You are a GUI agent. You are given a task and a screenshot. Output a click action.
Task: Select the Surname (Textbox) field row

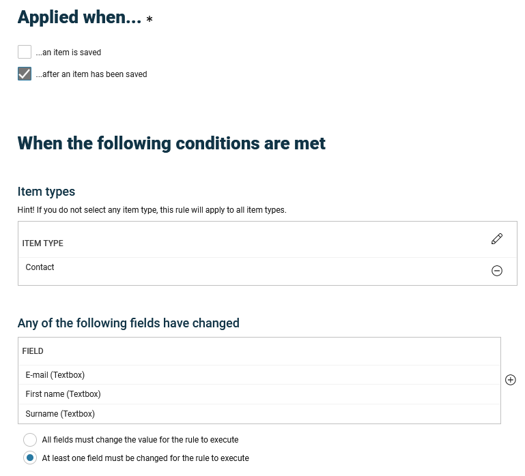tap(60, 414)
